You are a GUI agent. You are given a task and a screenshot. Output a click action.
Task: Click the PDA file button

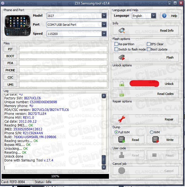pyautogui.click(x=10, y=63)
